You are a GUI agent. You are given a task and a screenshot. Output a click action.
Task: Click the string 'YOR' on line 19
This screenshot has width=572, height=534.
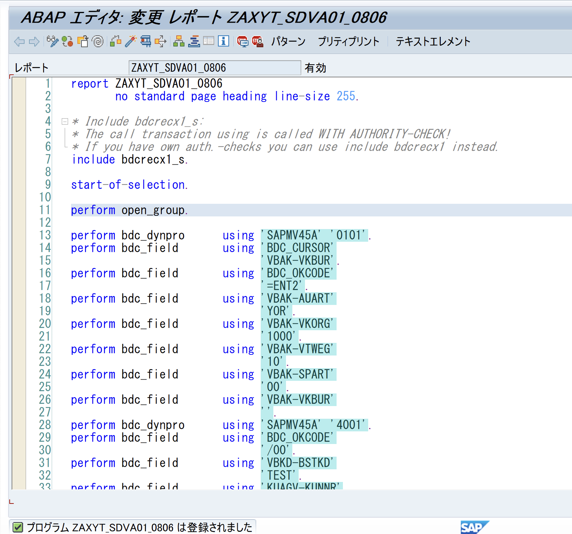(276, 311)
